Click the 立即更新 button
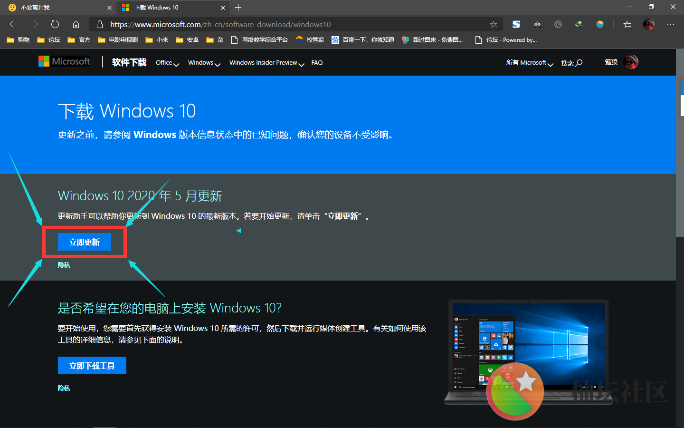684x428 pixels. click(85, 242)
